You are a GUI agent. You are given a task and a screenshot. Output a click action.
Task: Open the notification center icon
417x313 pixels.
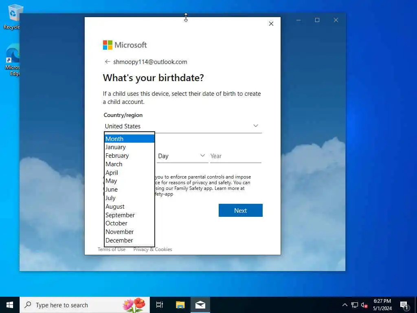[x=404, y=305]
